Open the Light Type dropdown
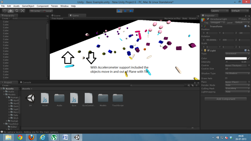251x141 pixels. [237, 54]
